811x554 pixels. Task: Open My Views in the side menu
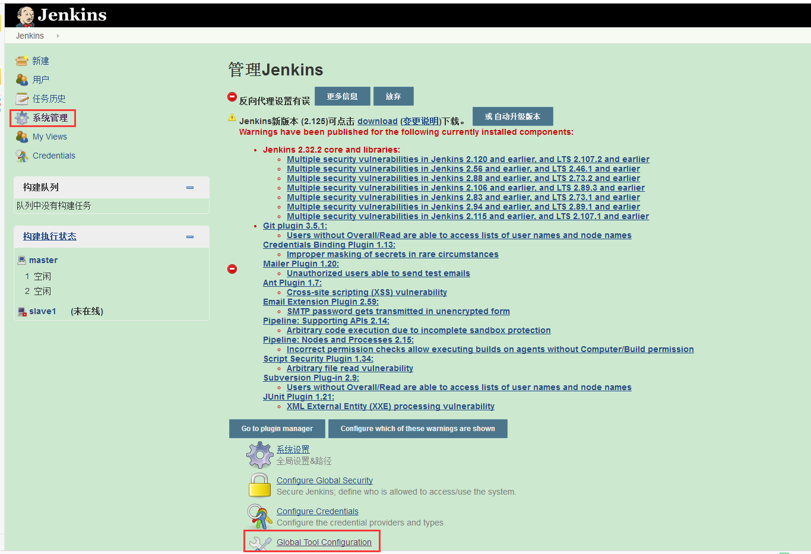50,137
